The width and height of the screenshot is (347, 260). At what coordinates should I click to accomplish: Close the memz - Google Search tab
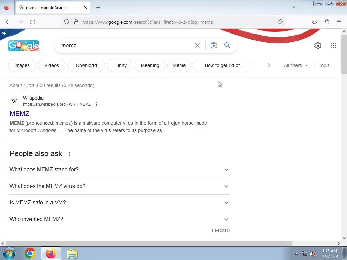pyautogui.click(x=85, y=7)
